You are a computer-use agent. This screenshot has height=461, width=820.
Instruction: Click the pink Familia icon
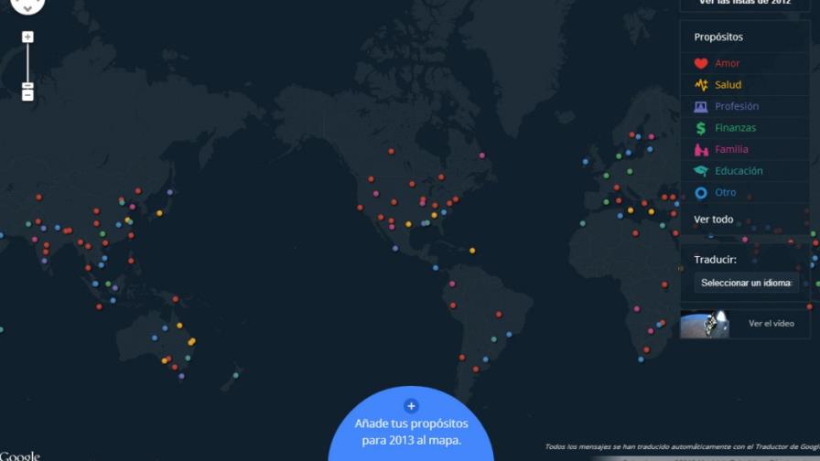tap(701, 149)
